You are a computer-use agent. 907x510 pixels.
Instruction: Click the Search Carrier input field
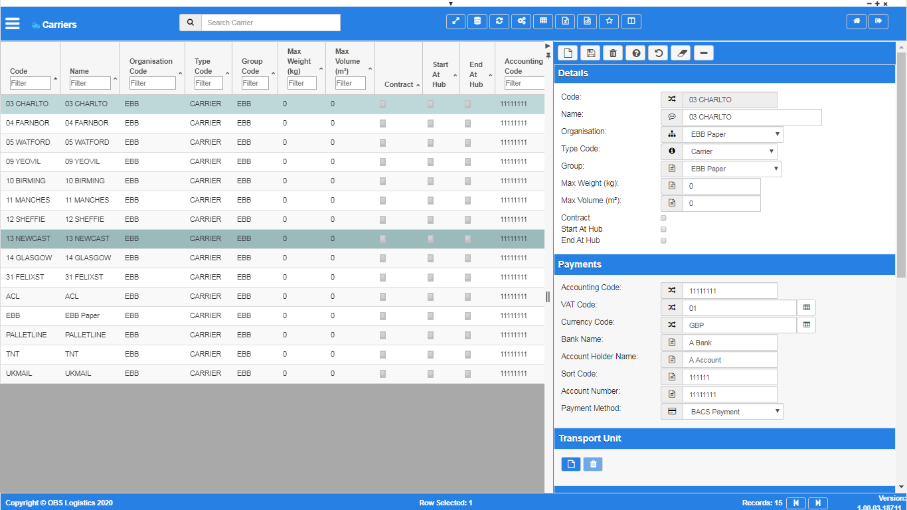pos(271,23)
